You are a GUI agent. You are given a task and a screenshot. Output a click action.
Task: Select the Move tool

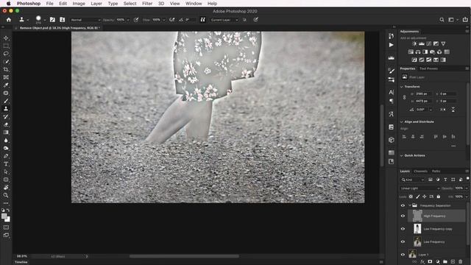pyautogui.click(x=6, y=38)
